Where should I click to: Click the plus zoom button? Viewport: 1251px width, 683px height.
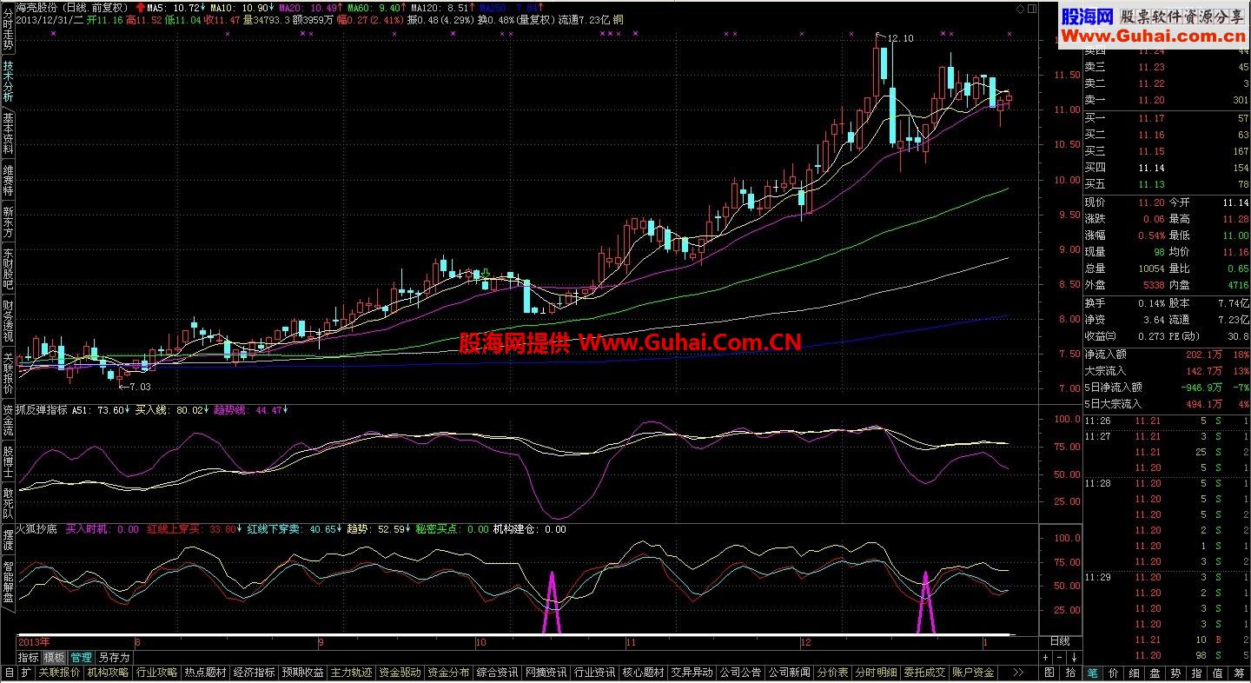click(1045, 657)
